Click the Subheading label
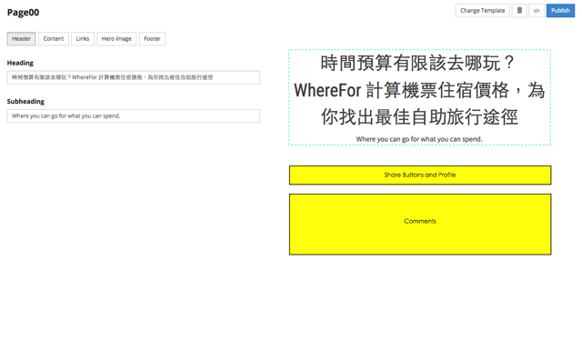This screenshot has height=341, width=582. pos(25,101)
